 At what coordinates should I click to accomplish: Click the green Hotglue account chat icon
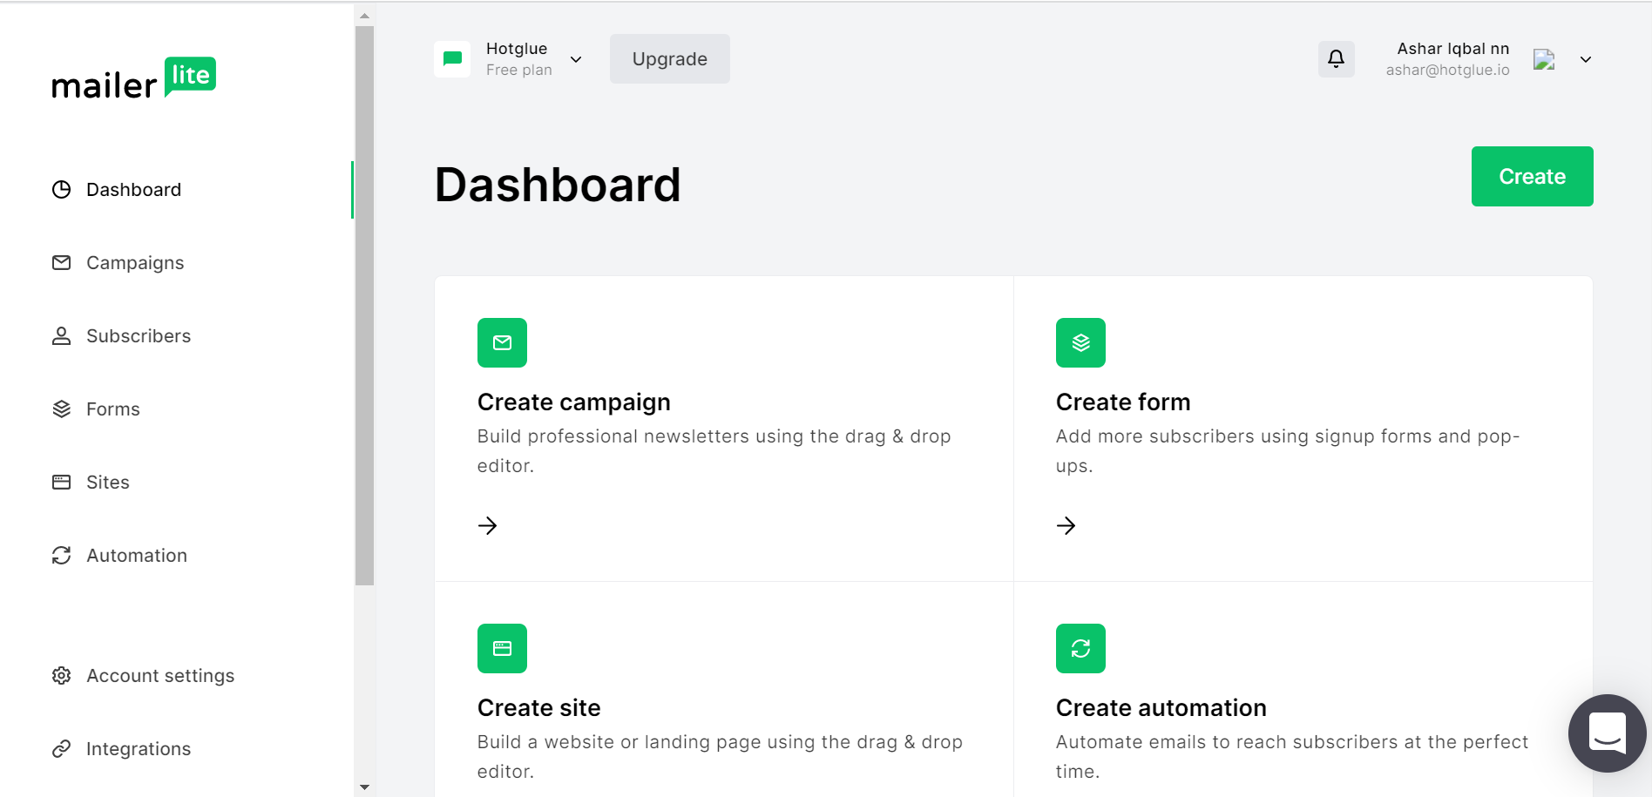coord(452,59)
